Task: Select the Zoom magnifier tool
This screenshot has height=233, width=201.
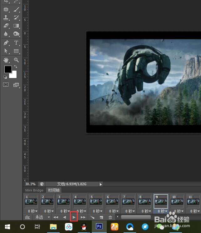Action: click(x=16, y=60)
